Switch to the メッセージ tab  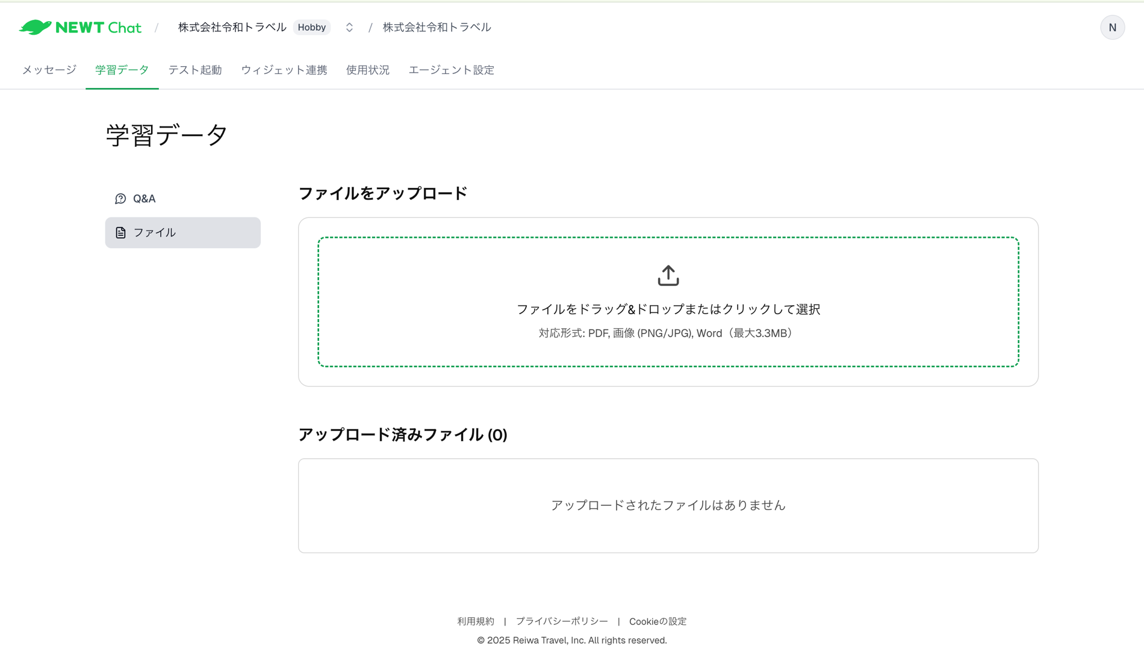(48, 70)
